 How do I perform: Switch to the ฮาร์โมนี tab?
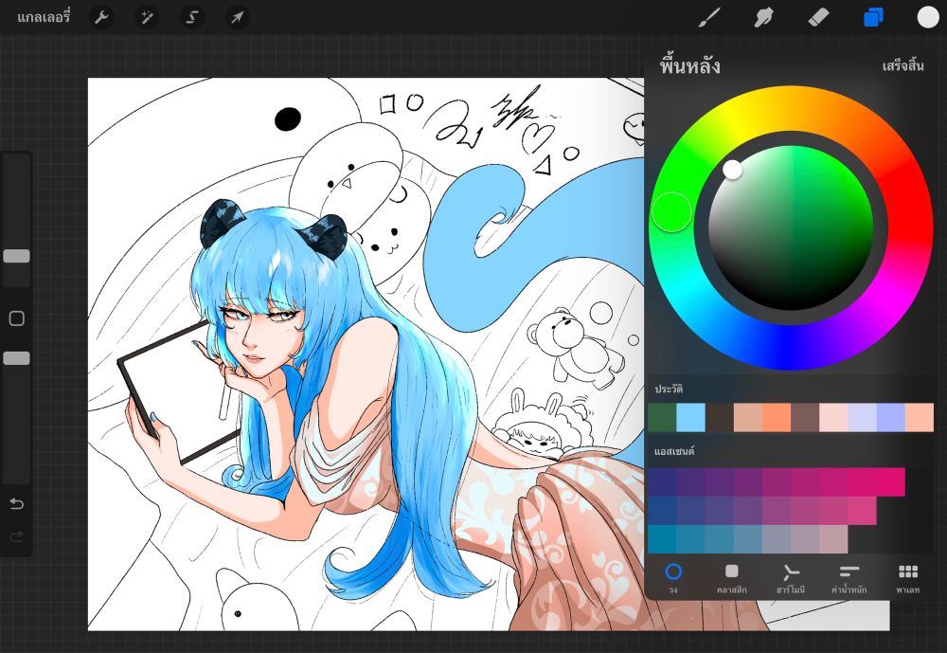[791, 578]
